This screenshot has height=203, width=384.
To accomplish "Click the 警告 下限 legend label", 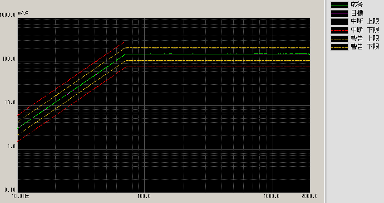I will (x=365, y=47).
